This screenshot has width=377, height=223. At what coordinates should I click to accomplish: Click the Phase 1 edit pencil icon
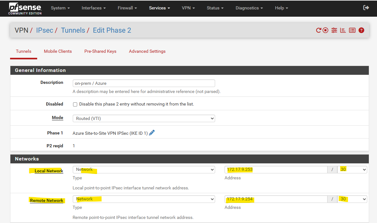click(152, 133)
